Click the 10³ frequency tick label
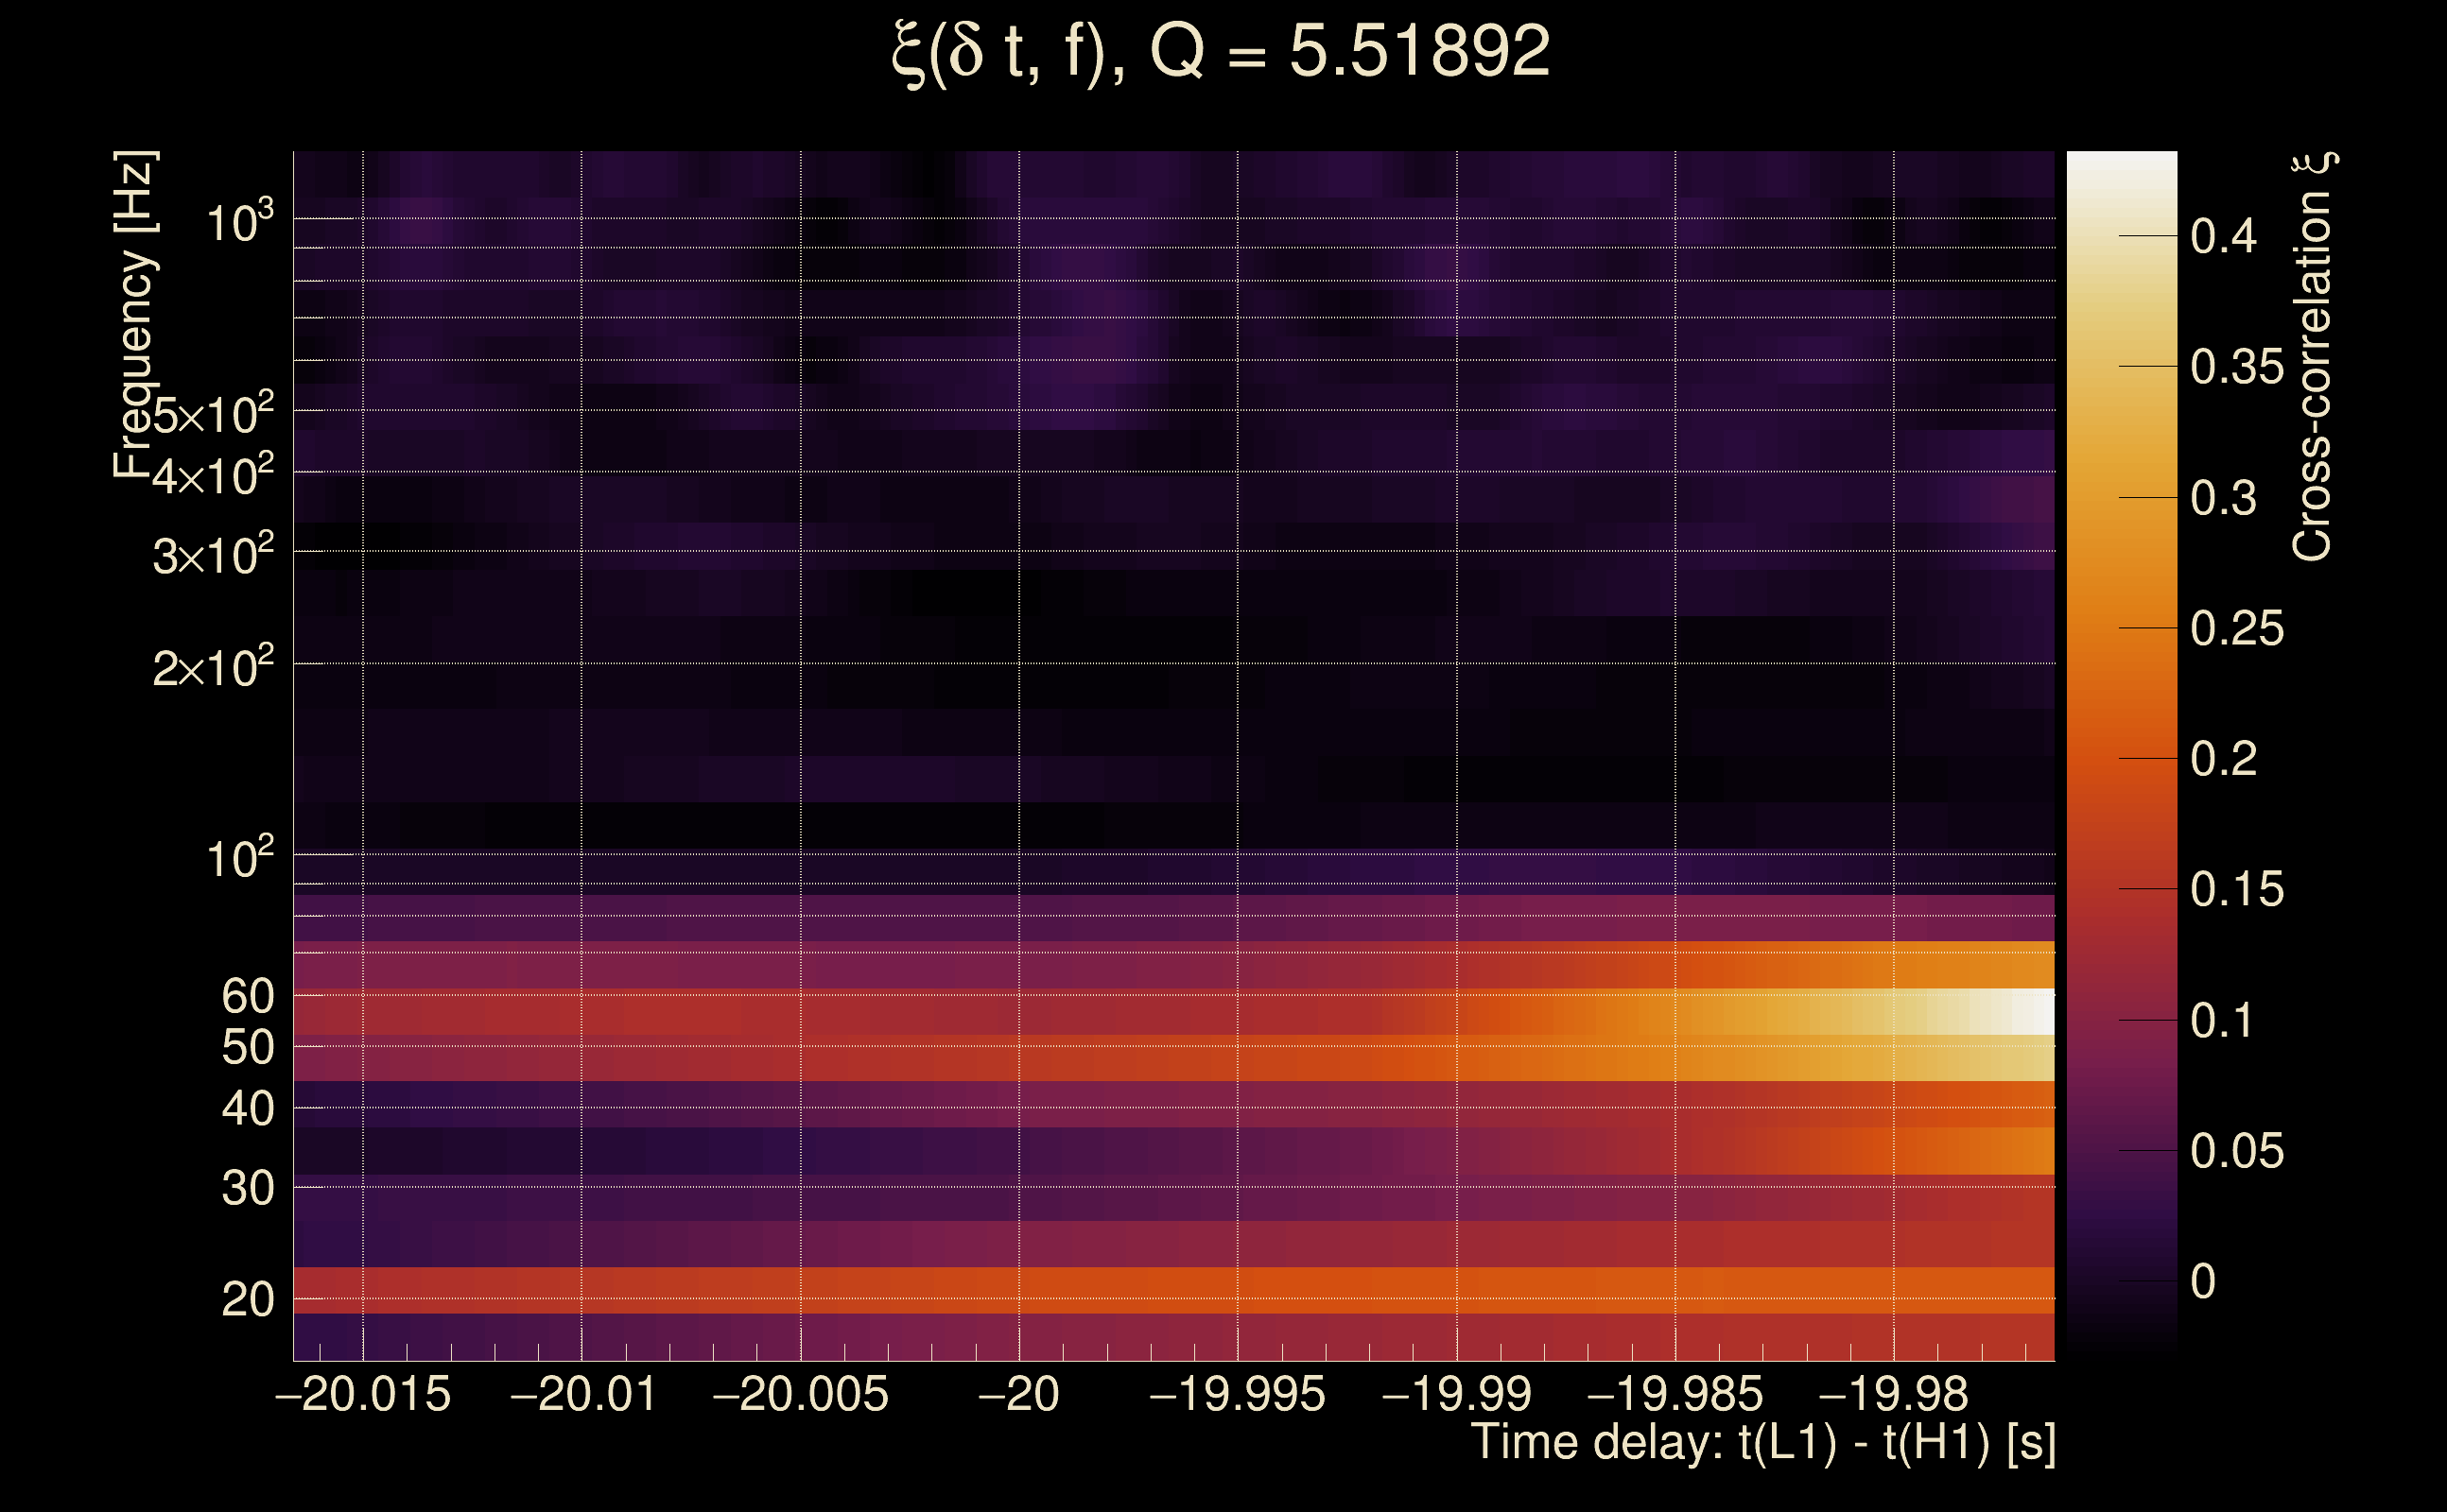The height and width of the screenshot is (1512, 2447). 238,222
